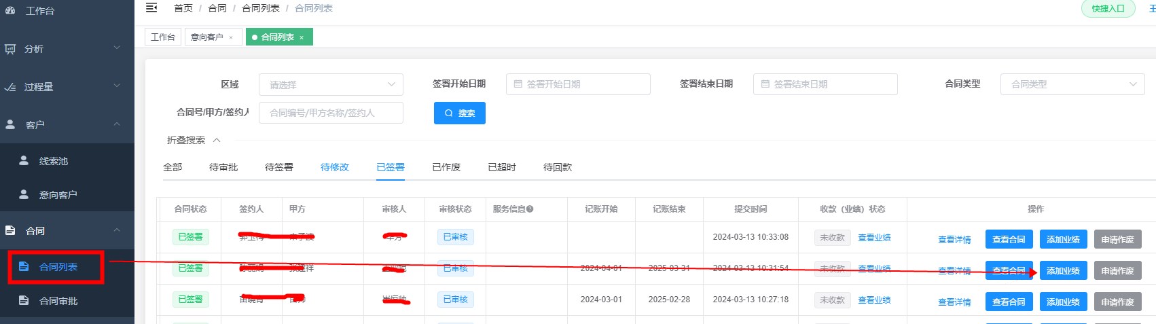Viewport: 1156px width, 324px height.
Task: Open 查看业绩 link for 10:27:18 row
Action: (x=874, y=300)
